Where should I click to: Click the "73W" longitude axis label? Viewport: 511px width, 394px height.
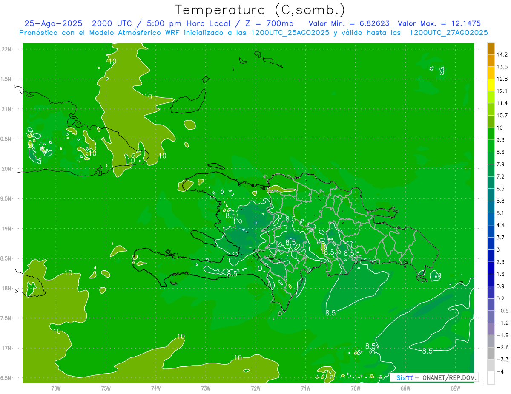pos(206,388)
